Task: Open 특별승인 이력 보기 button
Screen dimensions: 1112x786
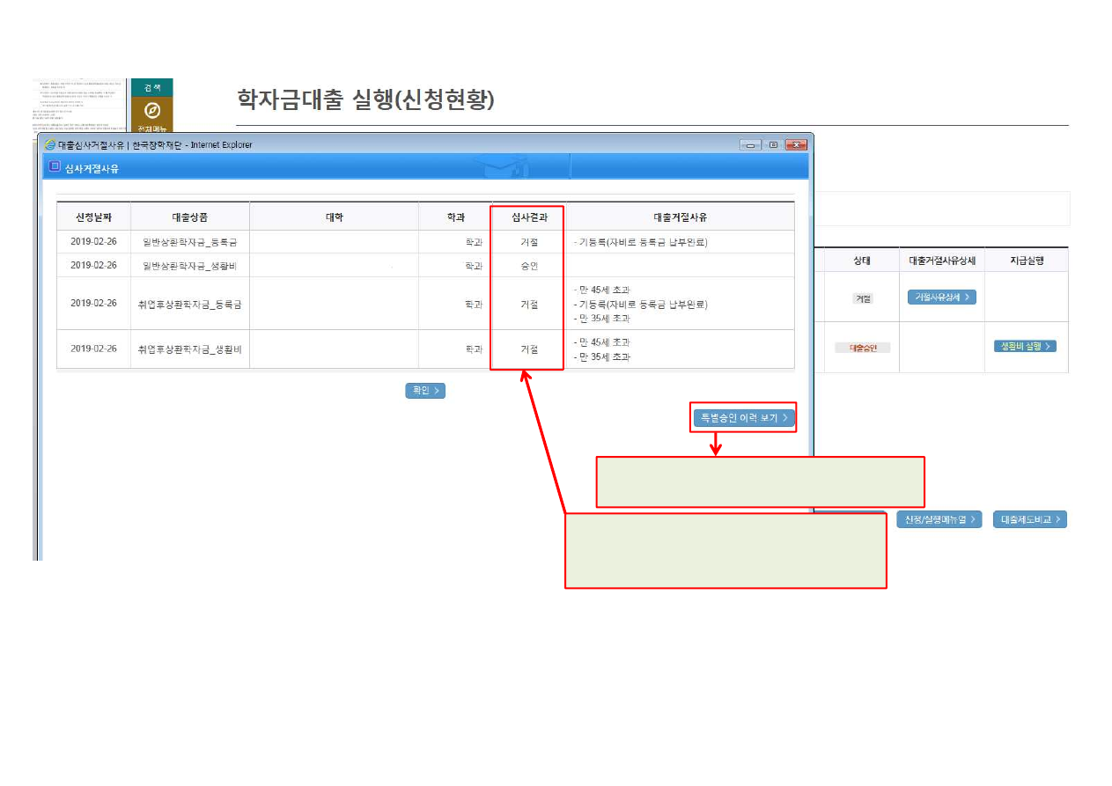Action: point(744,418)
